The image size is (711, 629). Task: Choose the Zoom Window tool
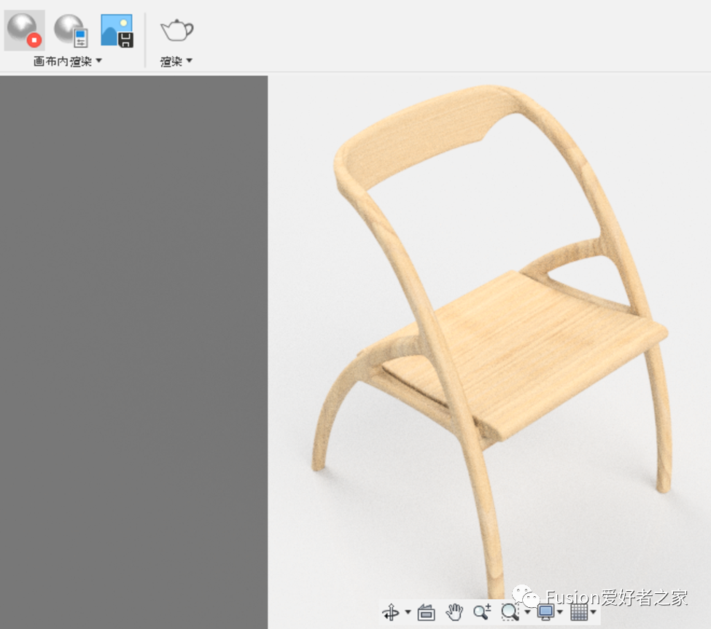[510, 612]
